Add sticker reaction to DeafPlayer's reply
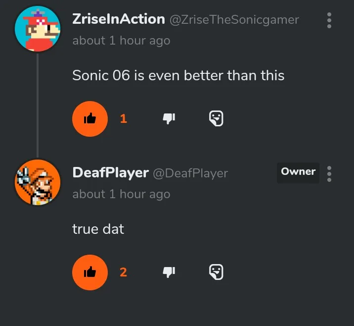 (x=216, y=272)
